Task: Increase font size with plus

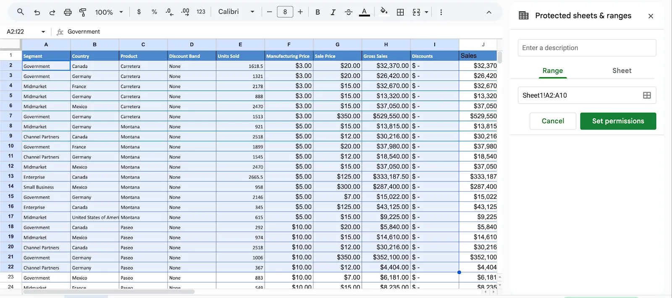Action: click(x=300, y=12)
